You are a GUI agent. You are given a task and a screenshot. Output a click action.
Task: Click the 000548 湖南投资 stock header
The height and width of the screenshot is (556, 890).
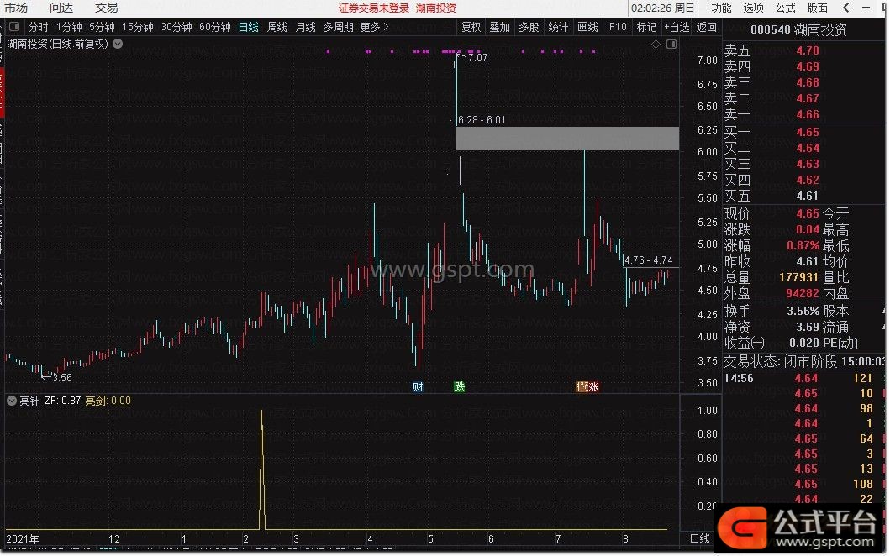(798, 29)
